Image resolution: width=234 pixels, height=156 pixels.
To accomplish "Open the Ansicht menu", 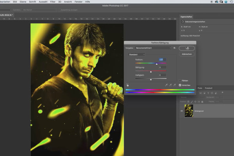I will (x=68, y=2).
